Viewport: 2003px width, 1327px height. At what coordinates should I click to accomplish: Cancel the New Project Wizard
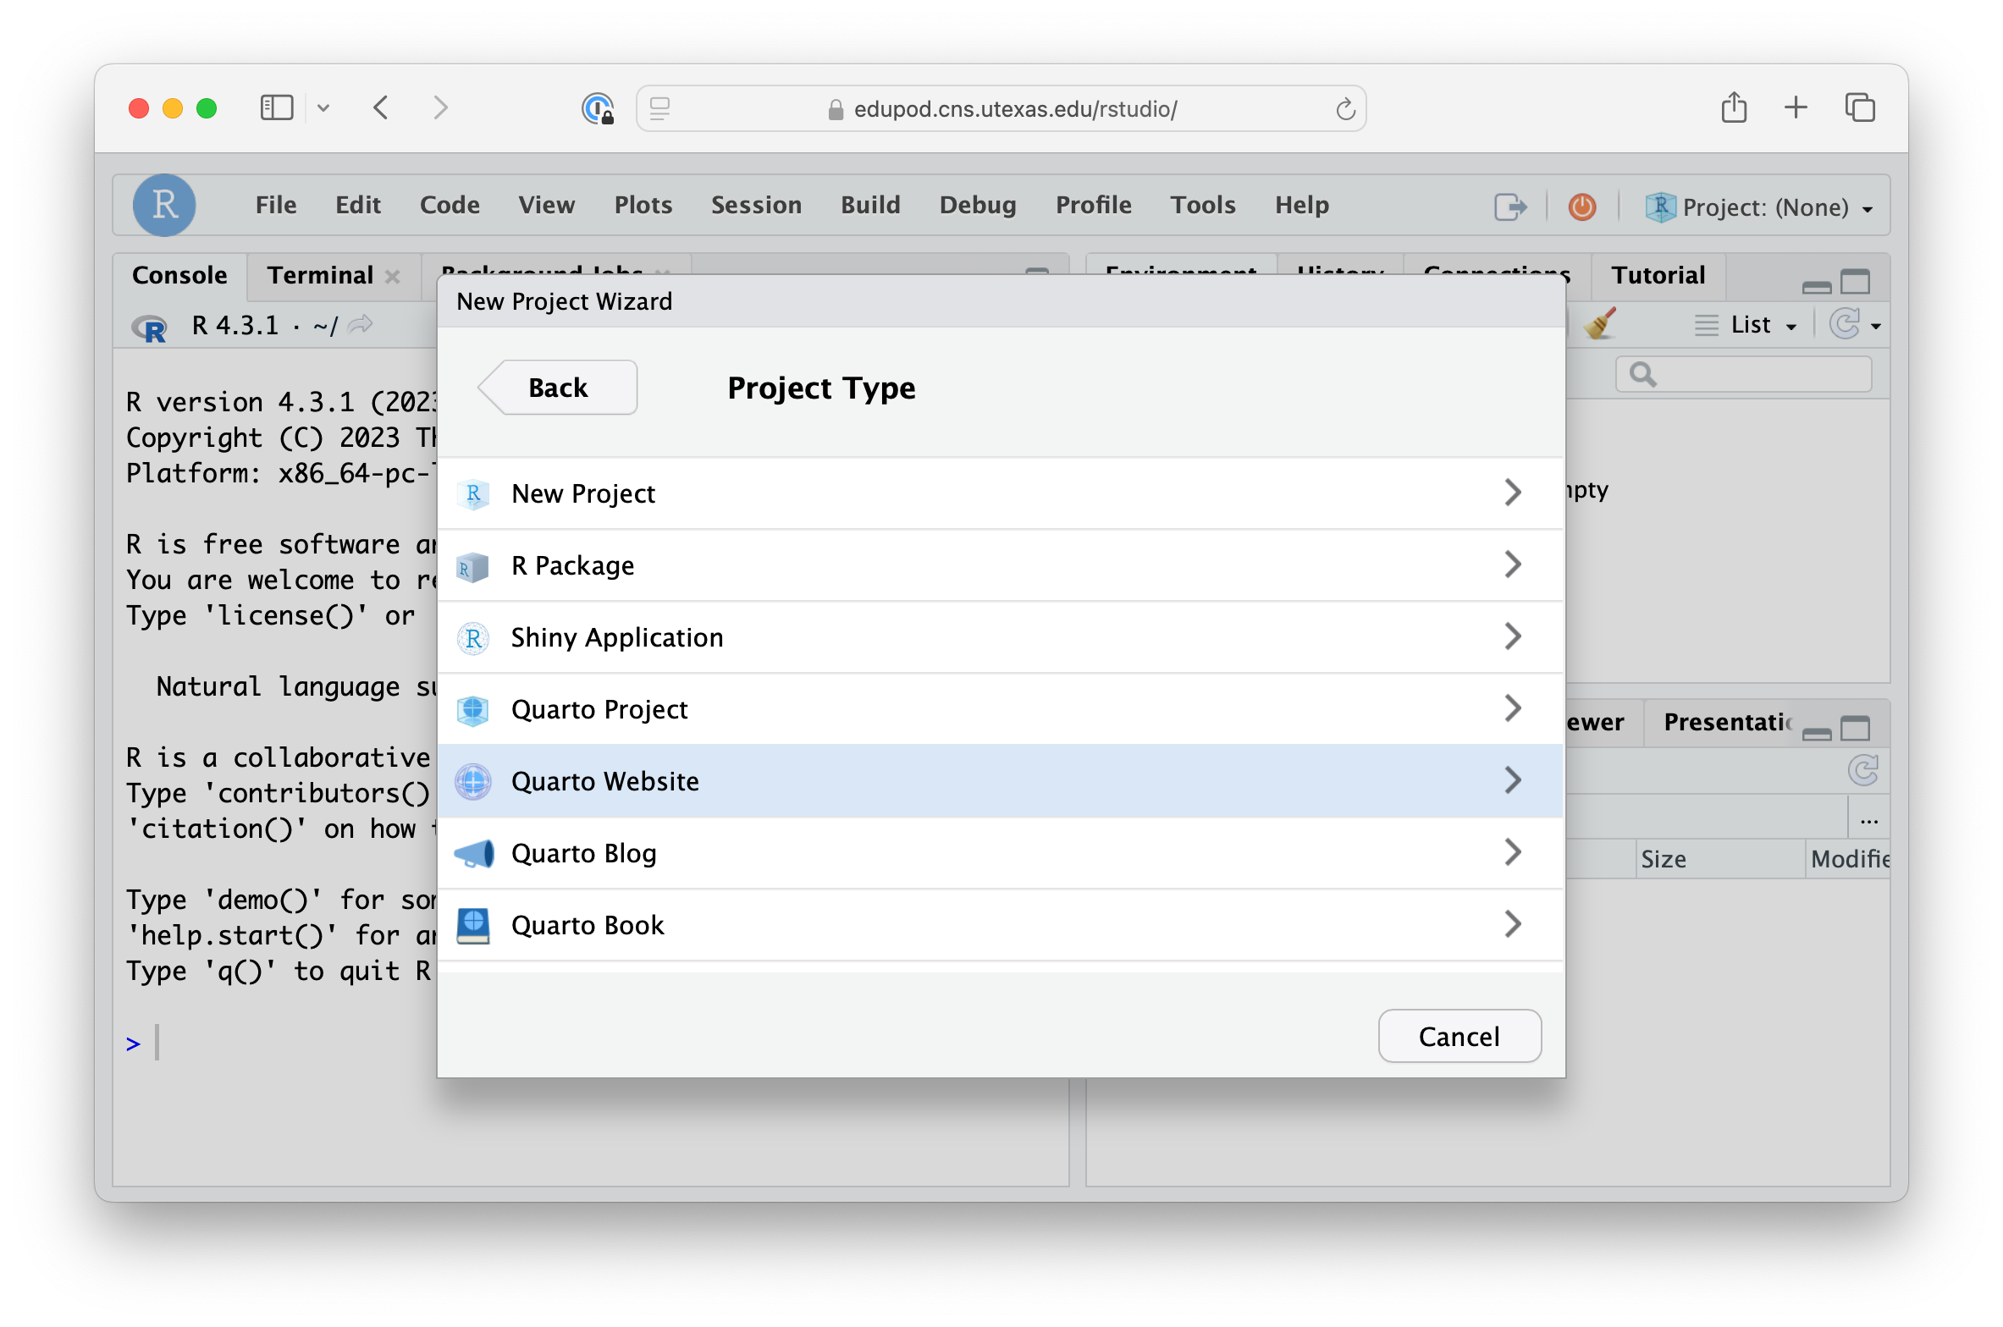pos(1459,1036)
